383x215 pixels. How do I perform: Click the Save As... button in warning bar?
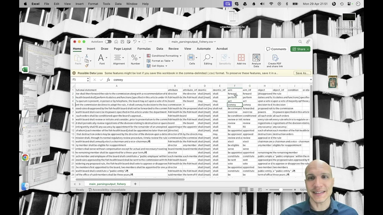tap(302, 73)
